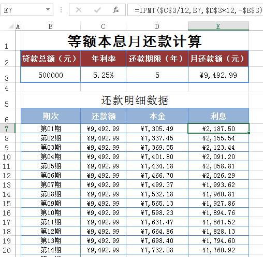
Task: Select the interest cell ¥2,155.54
Action: 218,138
